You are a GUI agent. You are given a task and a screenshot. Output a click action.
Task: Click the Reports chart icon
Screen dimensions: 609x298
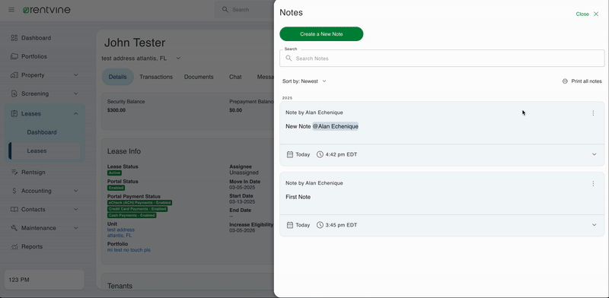14,247
